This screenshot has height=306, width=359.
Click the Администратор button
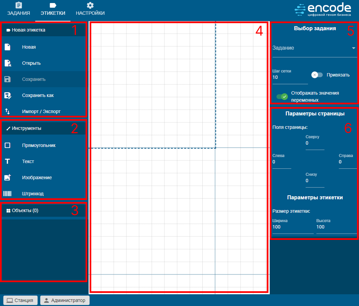(x=65, y=300)
